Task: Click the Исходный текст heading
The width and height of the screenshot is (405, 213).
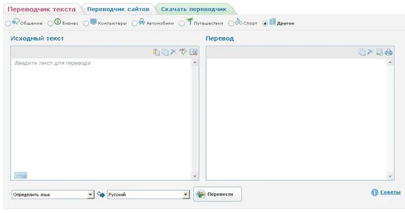Action: click(37, 39)
